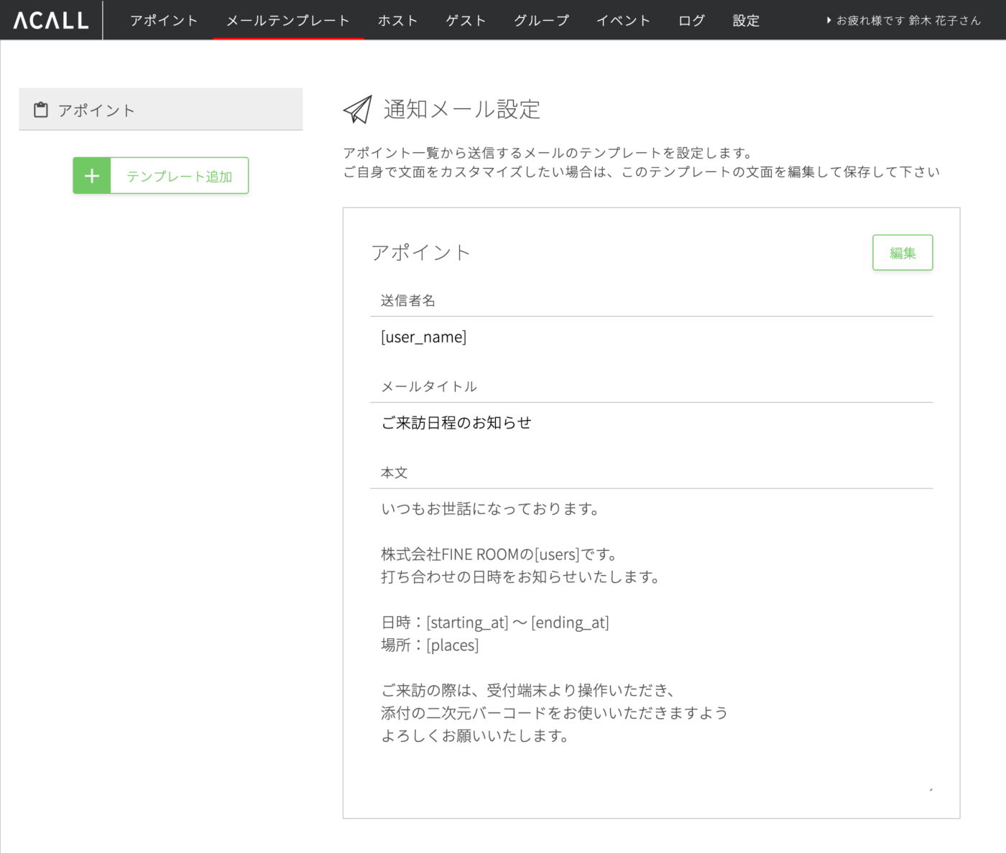Image resolution: width=1006 pixels, height=853 pixels.
Task: Click the メールタイトル label
Action: (428, 386)
